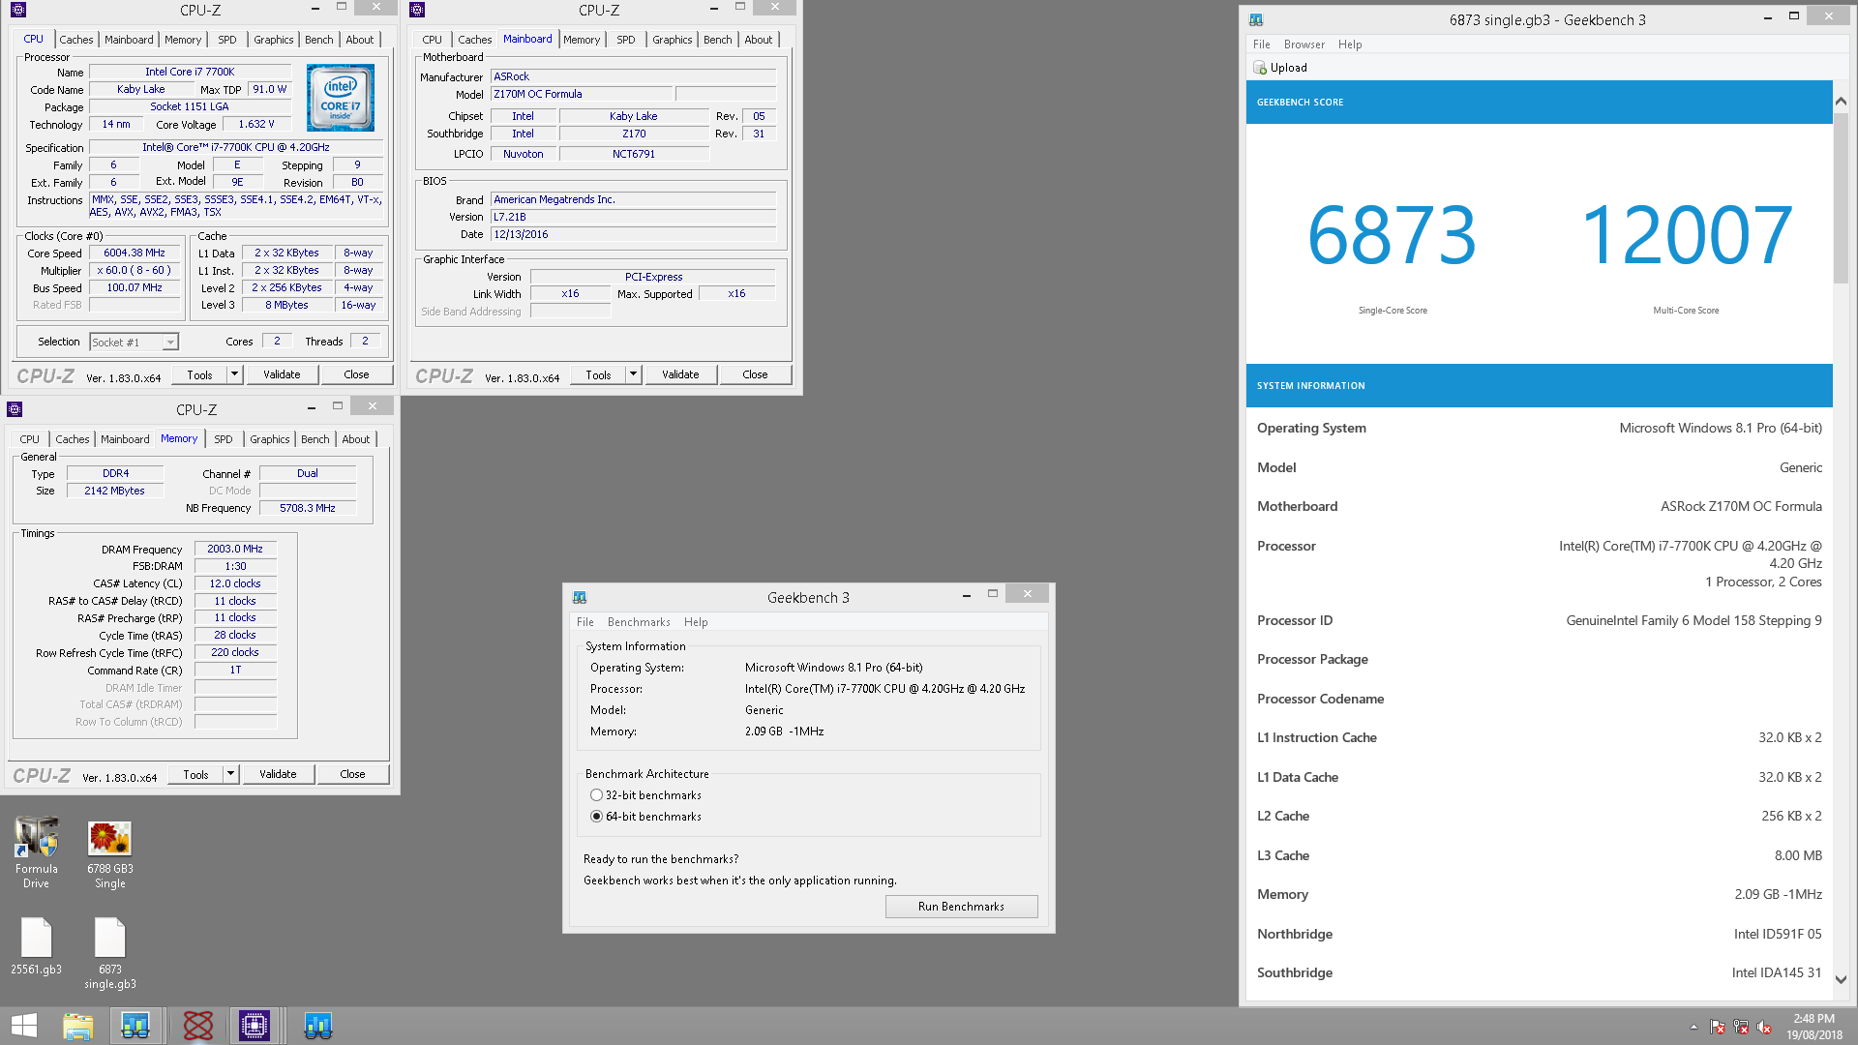Click the NB Frequency 5708.3 MHz value
Viewport: 1858px width, 1045px height.
pyautogui.click(x=307, y=508)
